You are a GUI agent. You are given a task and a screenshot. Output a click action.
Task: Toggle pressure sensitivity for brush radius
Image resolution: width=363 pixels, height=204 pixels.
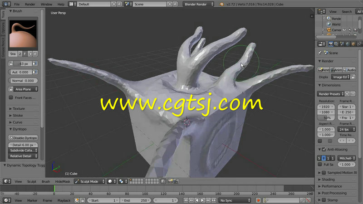tap(35, 63)
